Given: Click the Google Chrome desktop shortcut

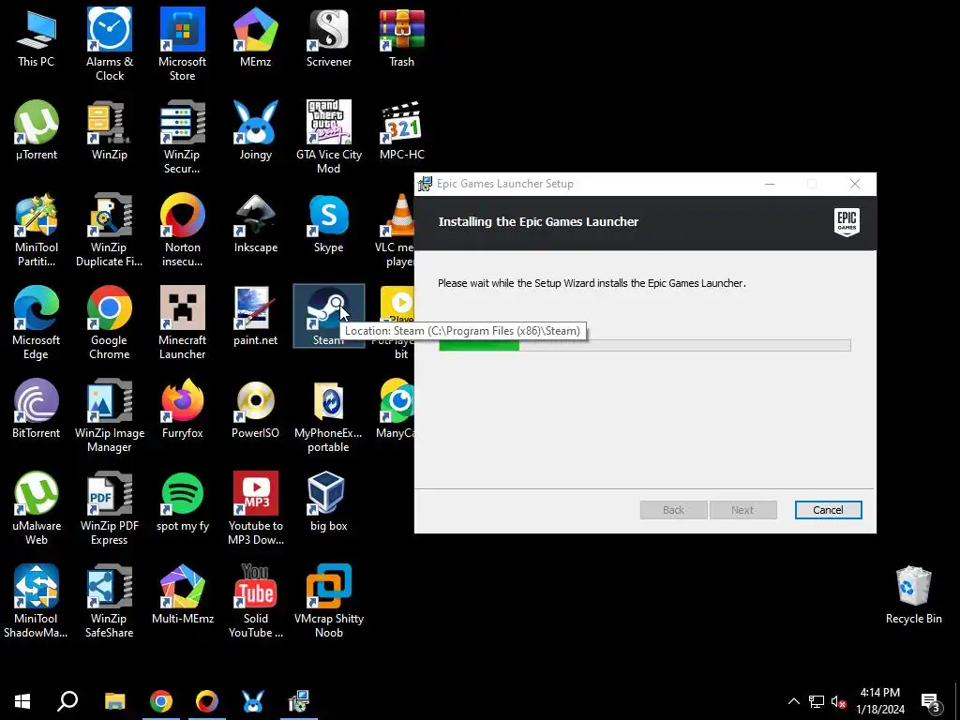Looking at the screenshot, I should (x=109, y=322).
